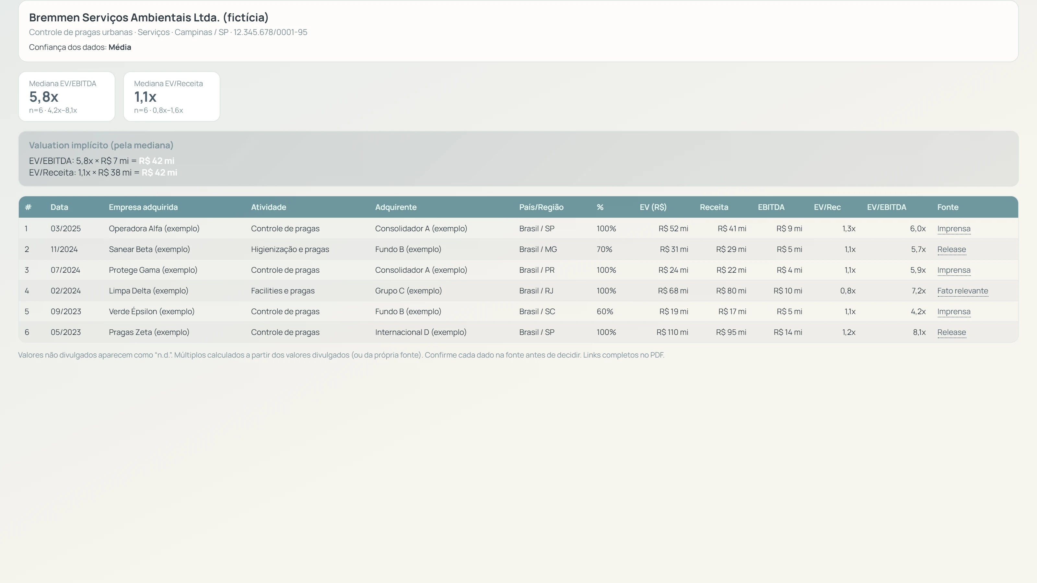
Task: Click the Facilities e pragas activity cell
Action: (283, 291)
